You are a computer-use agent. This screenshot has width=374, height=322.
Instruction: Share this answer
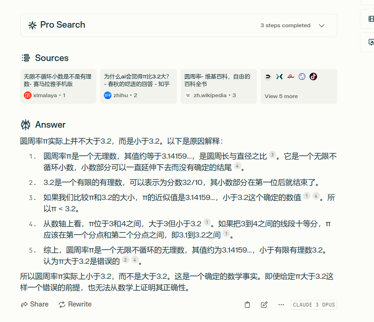click(35, 304)
